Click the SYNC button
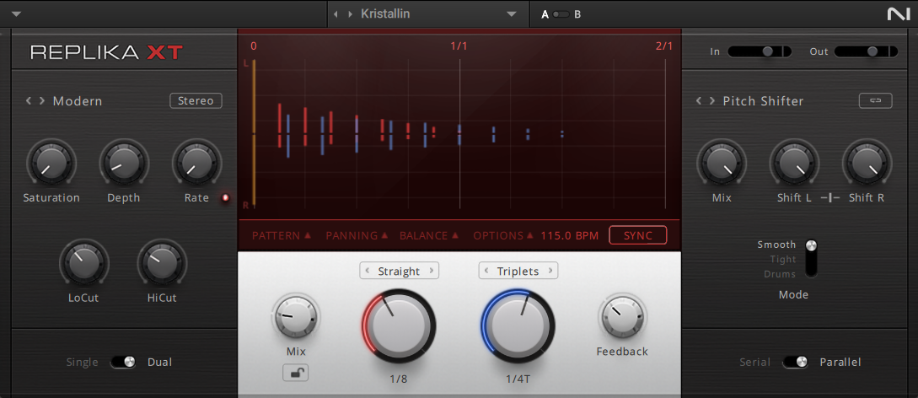 (x=637, y=235)
